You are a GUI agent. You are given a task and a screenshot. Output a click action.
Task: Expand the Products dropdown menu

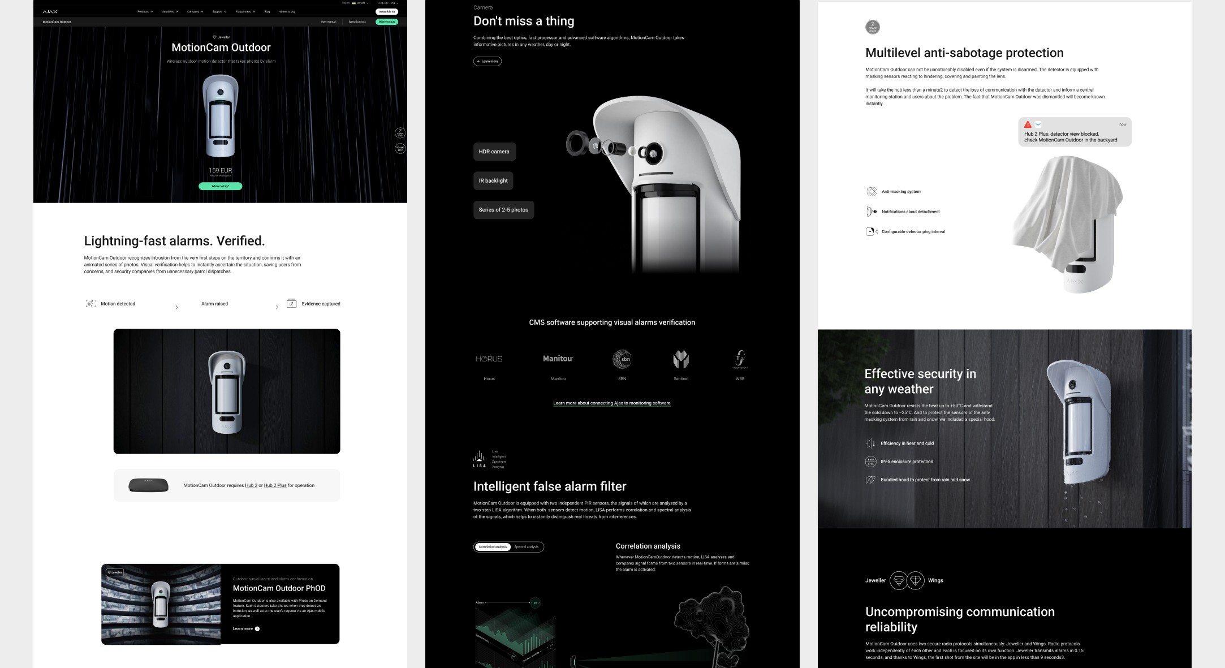click(145, 11)
